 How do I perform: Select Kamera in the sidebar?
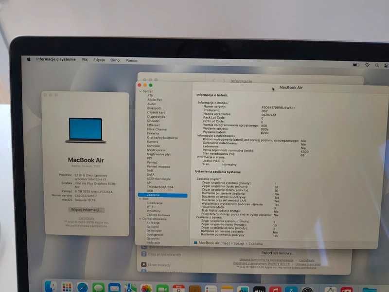(x=152, y=142)
